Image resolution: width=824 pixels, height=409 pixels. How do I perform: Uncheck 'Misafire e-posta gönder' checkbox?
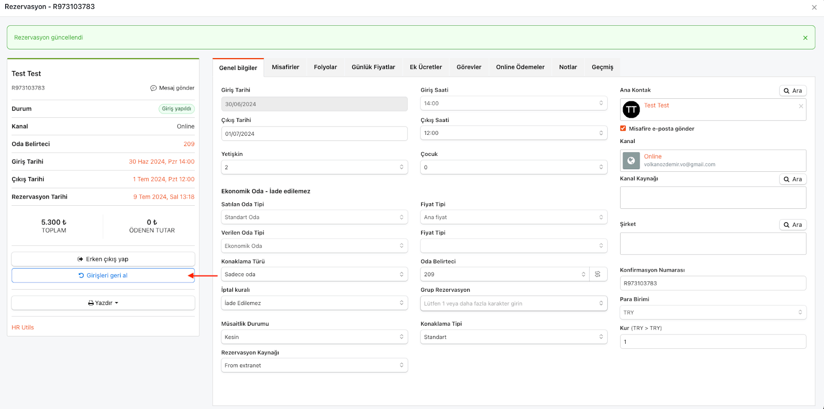623,129
